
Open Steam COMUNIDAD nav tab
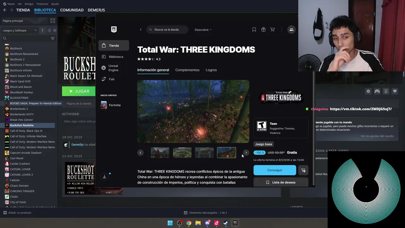click(72, 10)
